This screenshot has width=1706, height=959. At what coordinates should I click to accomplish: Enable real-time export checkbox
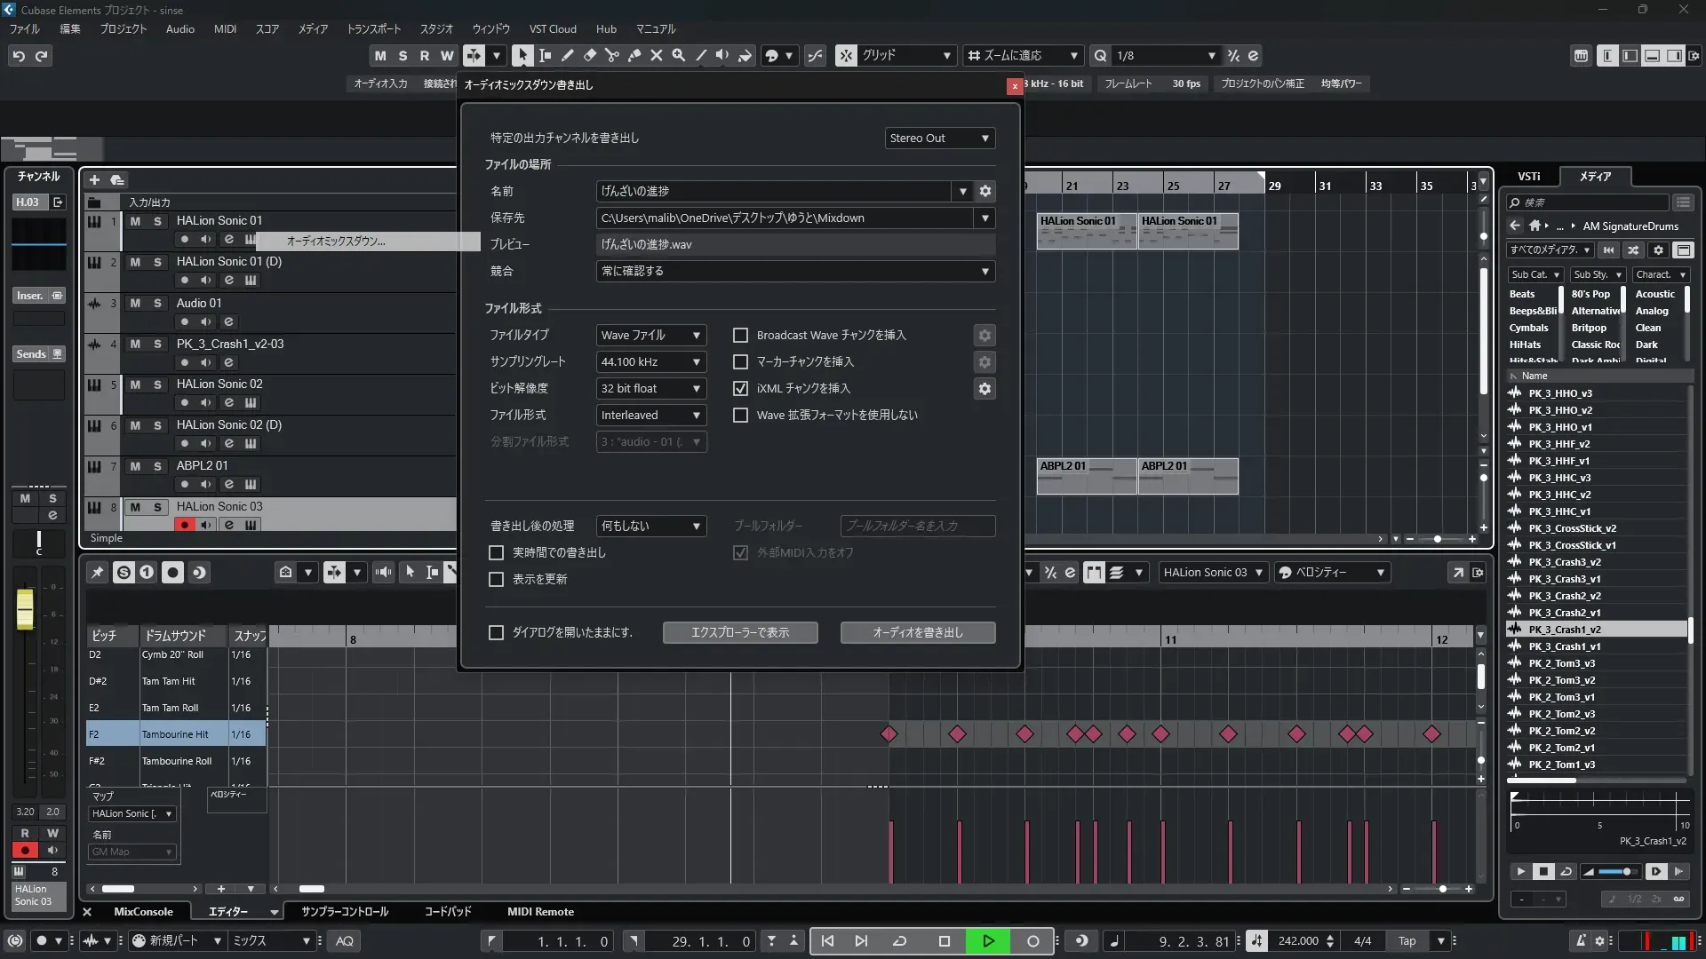[497, 552]
